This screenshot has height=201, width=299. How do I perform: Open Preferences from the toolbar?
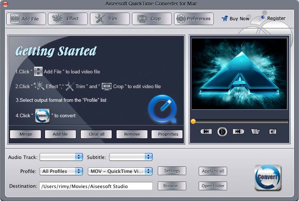click(x=194, y=19)
